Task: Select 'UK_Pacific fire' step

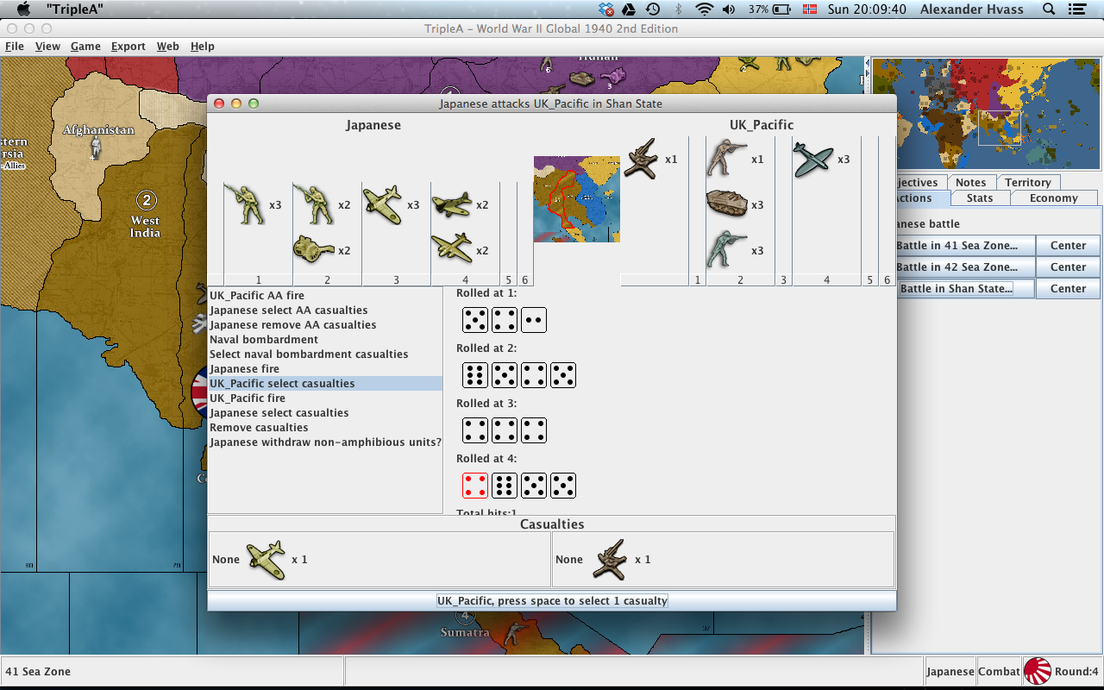Action: coord(325,398)
